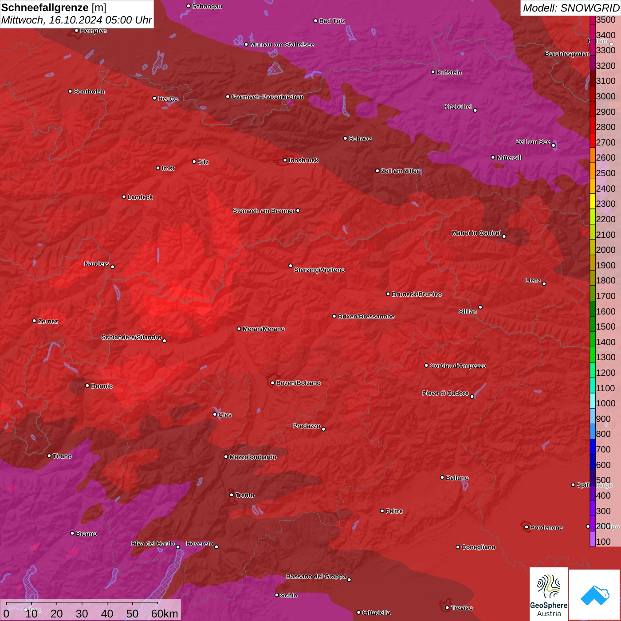Click the 2700 m red legend swatch
Image resolution: width=621 pixels, height=621 pixels.
pyautogui.click(x=593, y=140)
